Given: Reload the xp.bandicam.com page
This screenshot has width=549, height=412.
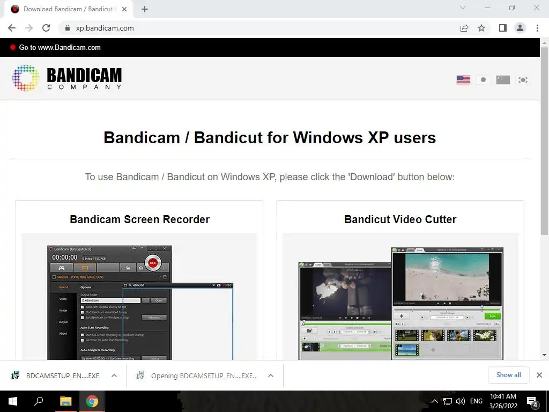Looking at the screenshot, I should point(46,28).
